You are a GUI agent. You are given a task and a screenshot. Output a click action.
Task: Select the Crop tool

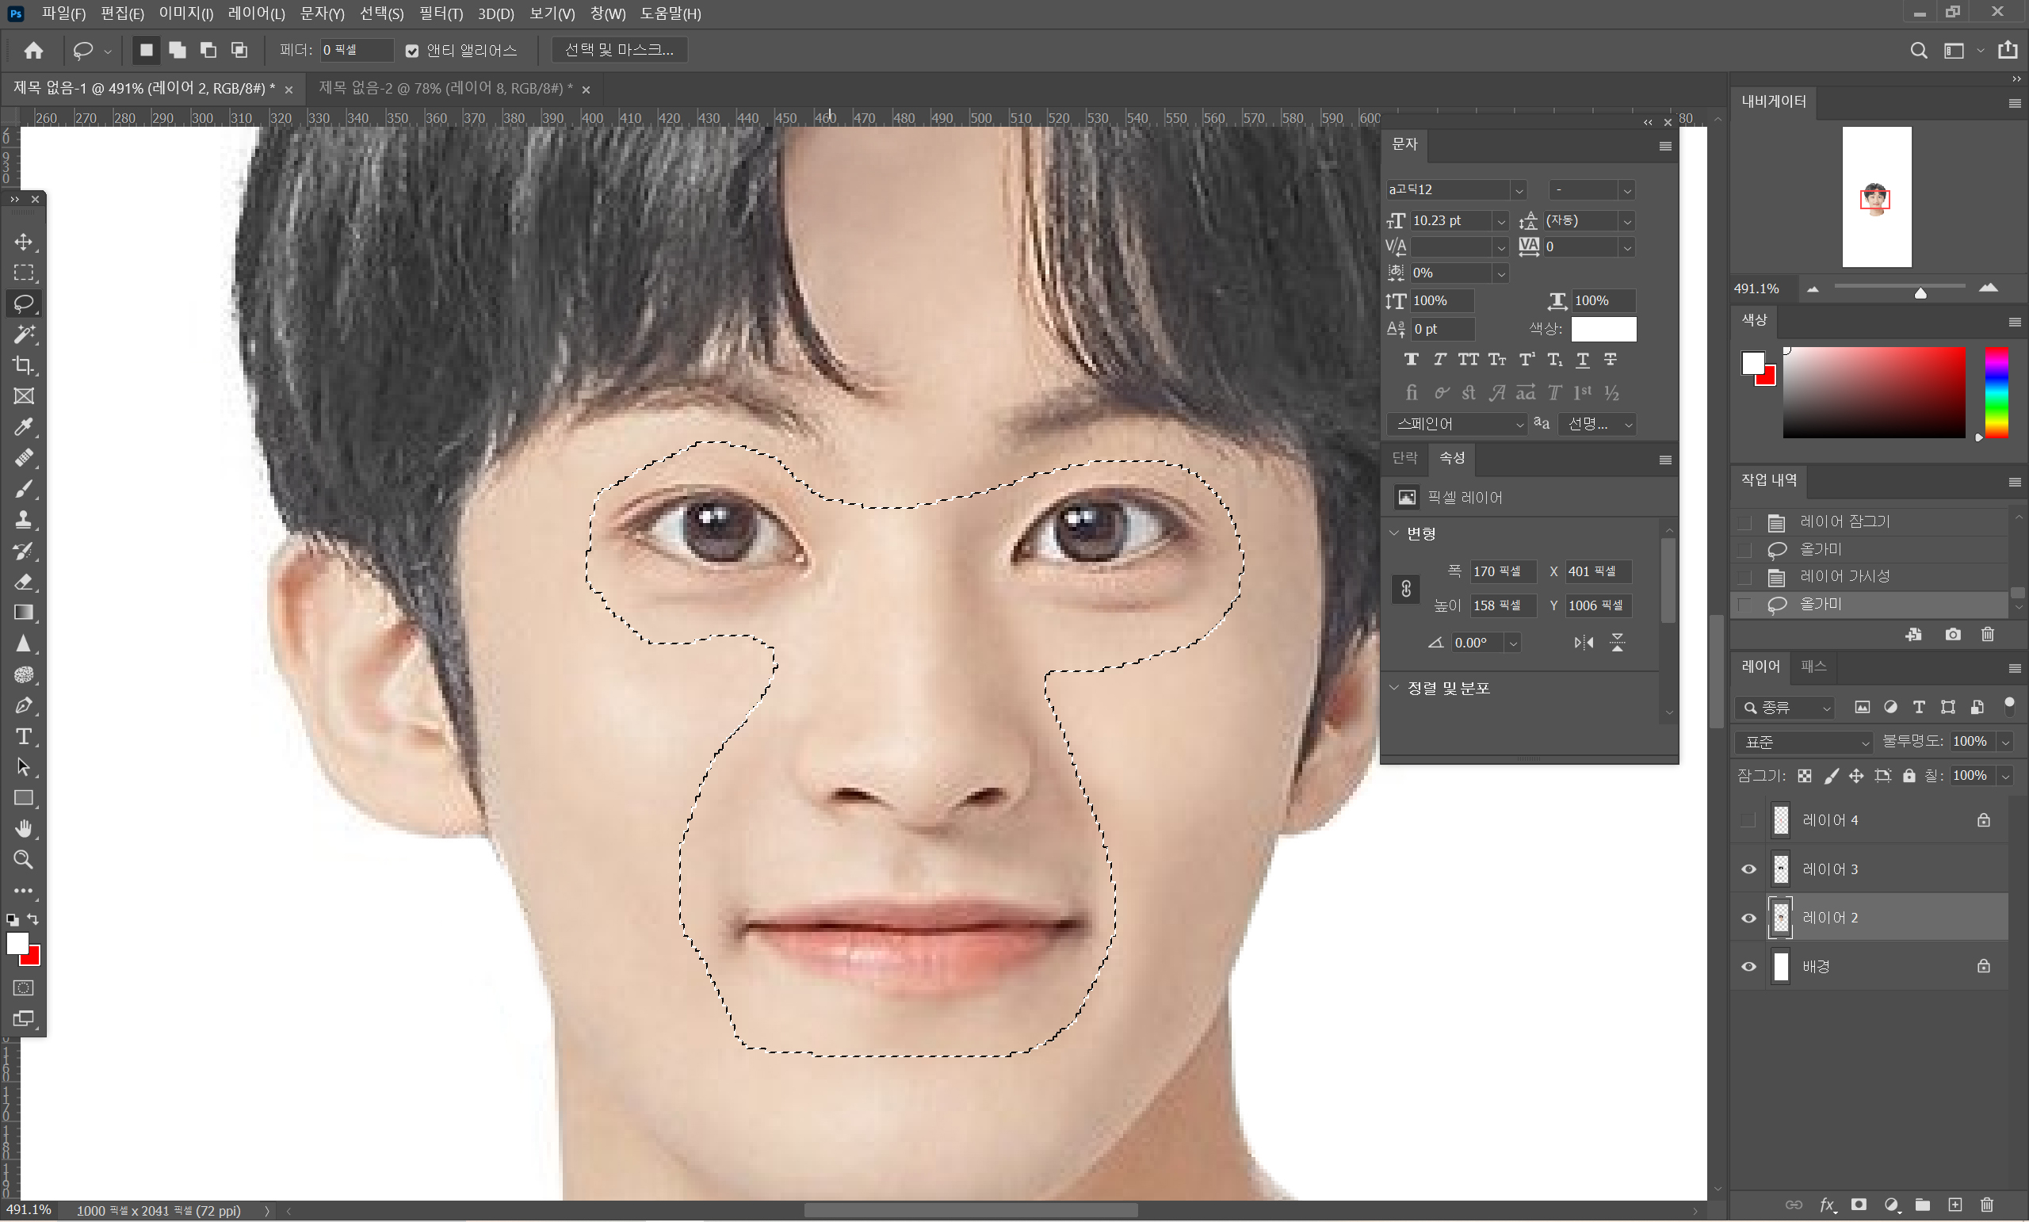[23, 365]
